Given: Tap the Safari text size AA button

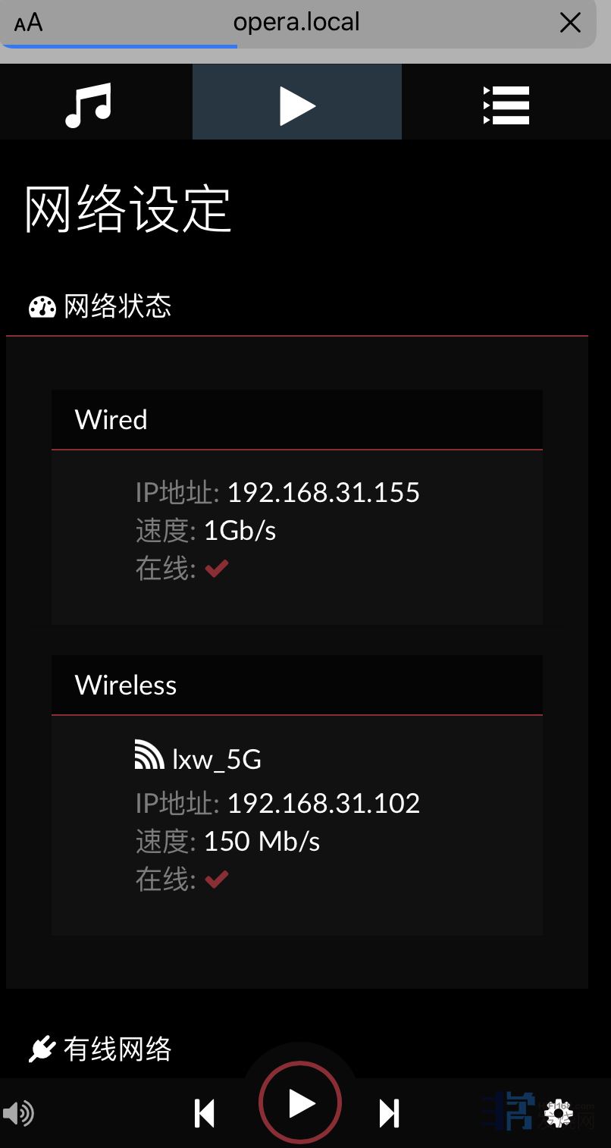Looking at the screenshot, I should pyautogui.click(x=29, y=23).
